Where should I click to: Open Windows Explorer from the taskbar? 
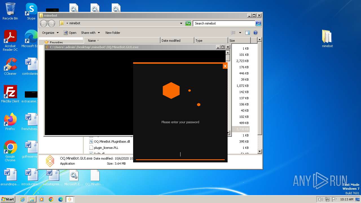coord(32,199)
